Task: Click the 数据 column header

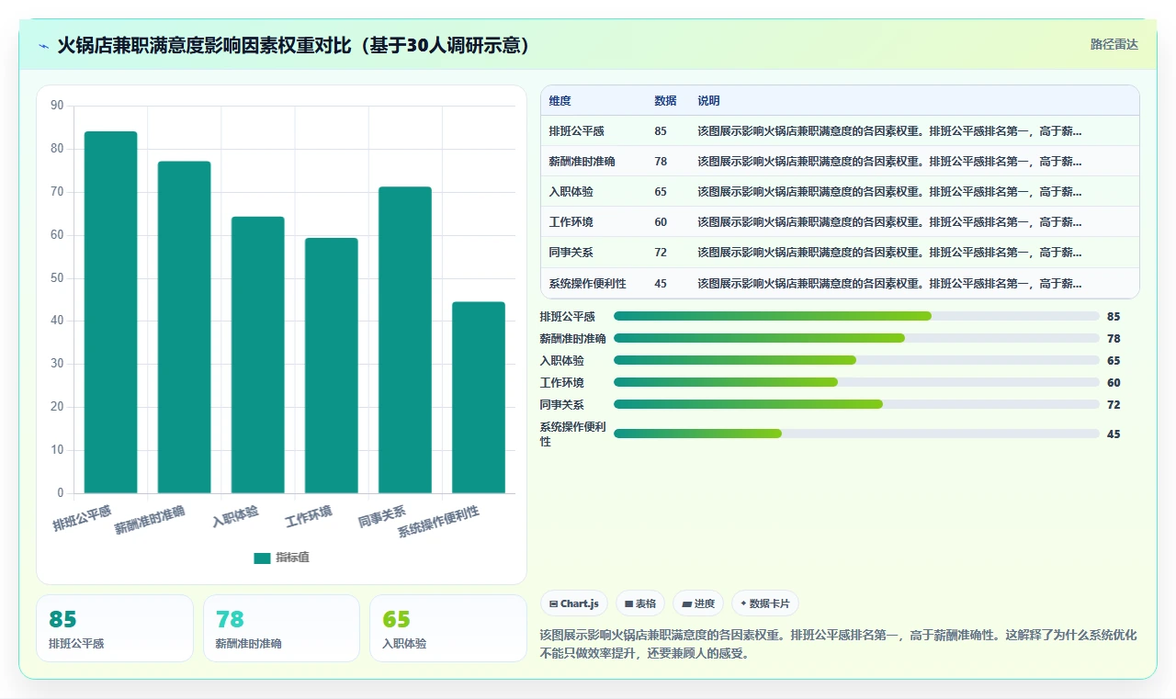Action: 665,100
